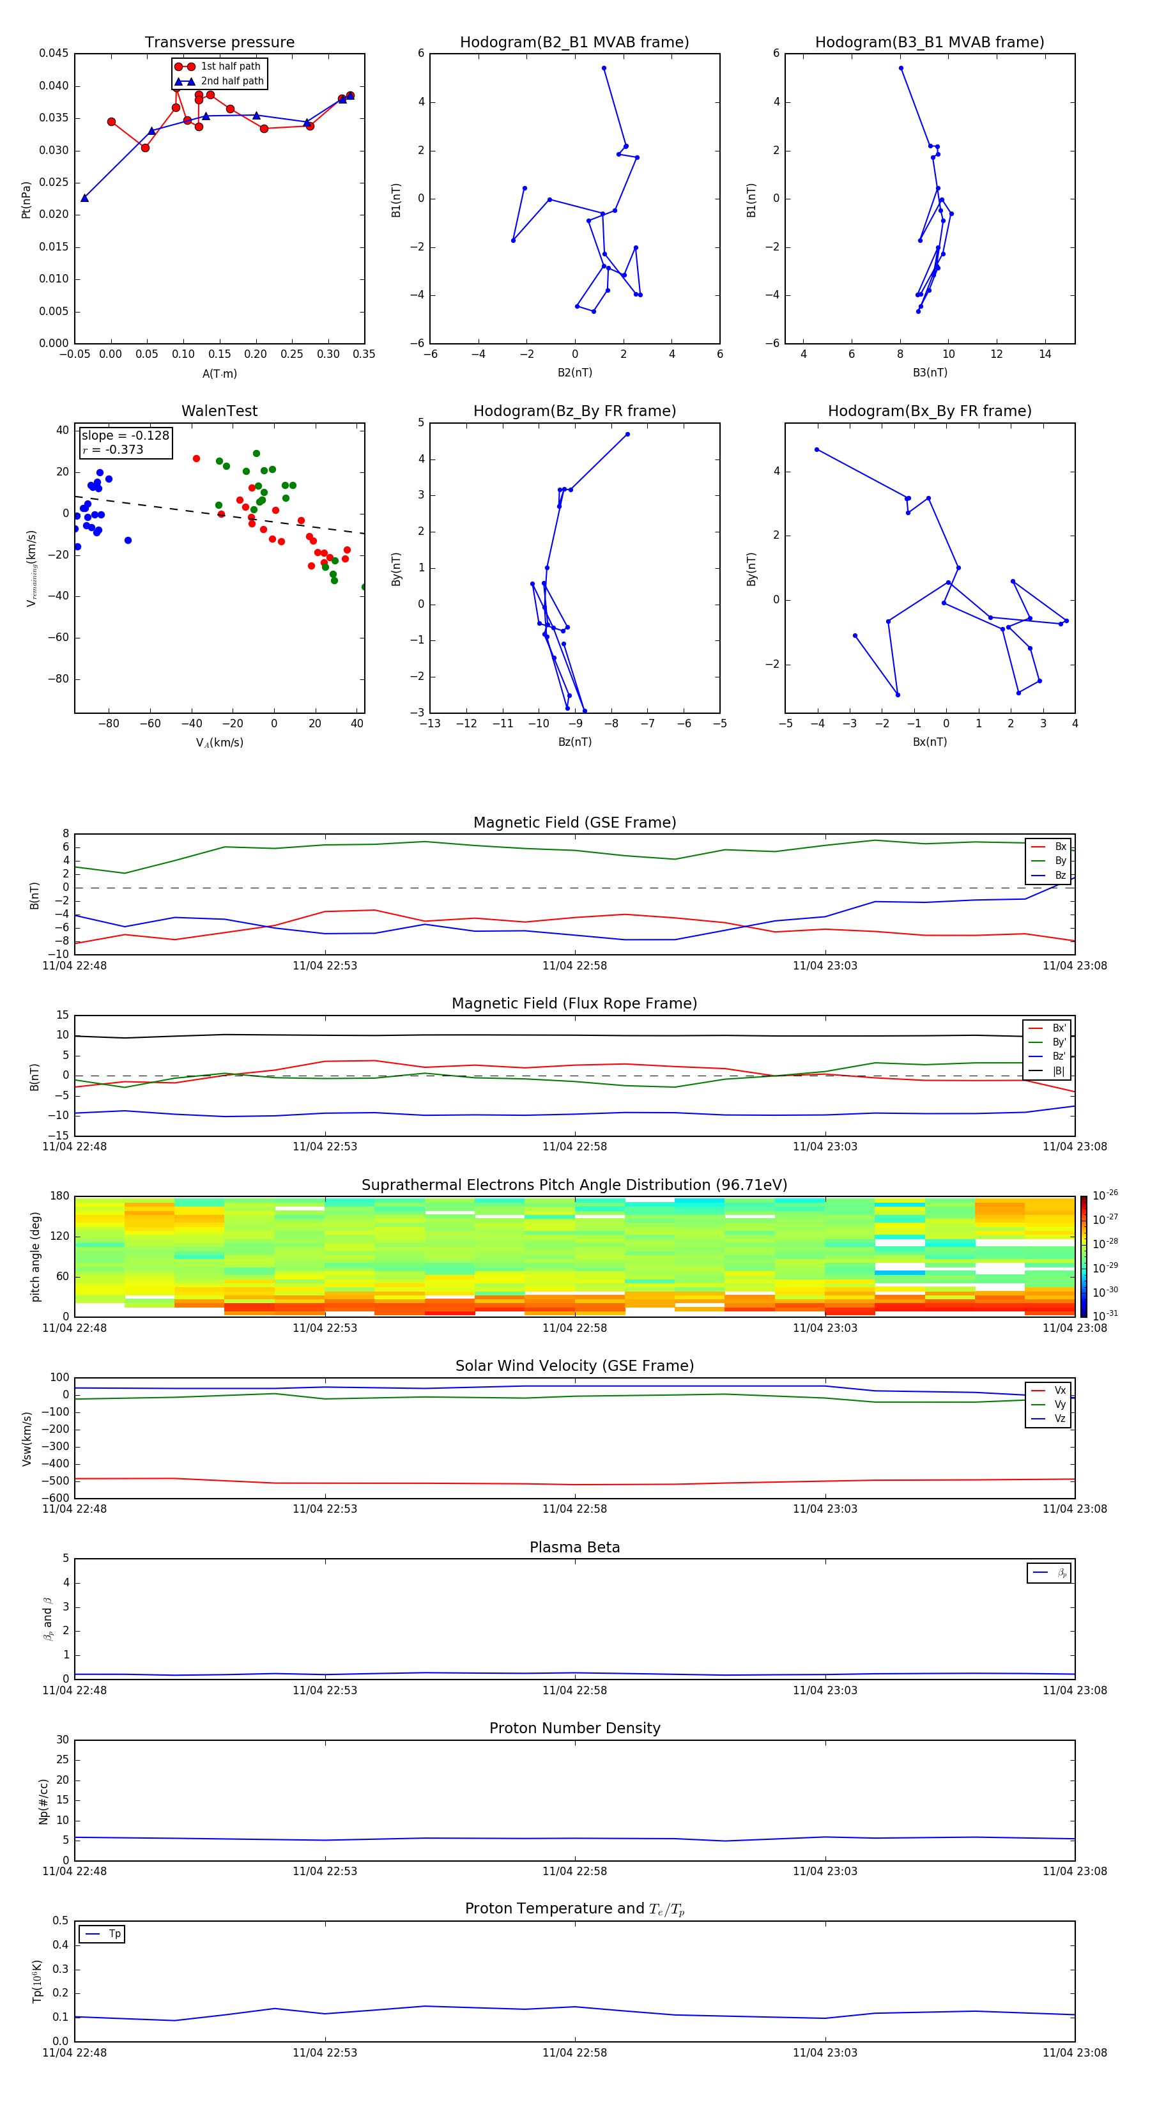Click the topmost point of the B2_B1 hodogram
Screen dimensions: 1150x2109
coord(604,68)
